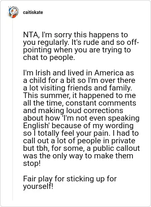
Task: Click the line 'a lot visiting friends and family.'
Action: (x=78, y=88)
